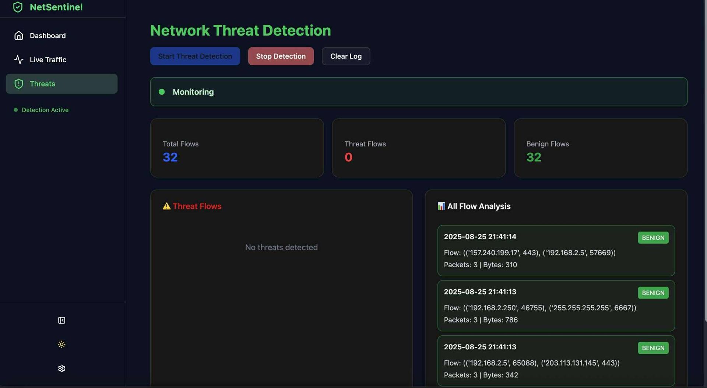Viewport: 707px width, 388px height.
Task: Click the No threats detected message
Action: [281, 247]
